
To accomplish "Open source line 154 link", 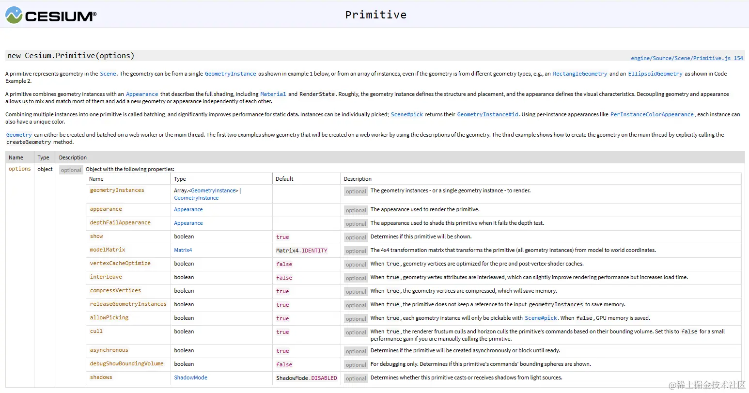I will [738, 58].
